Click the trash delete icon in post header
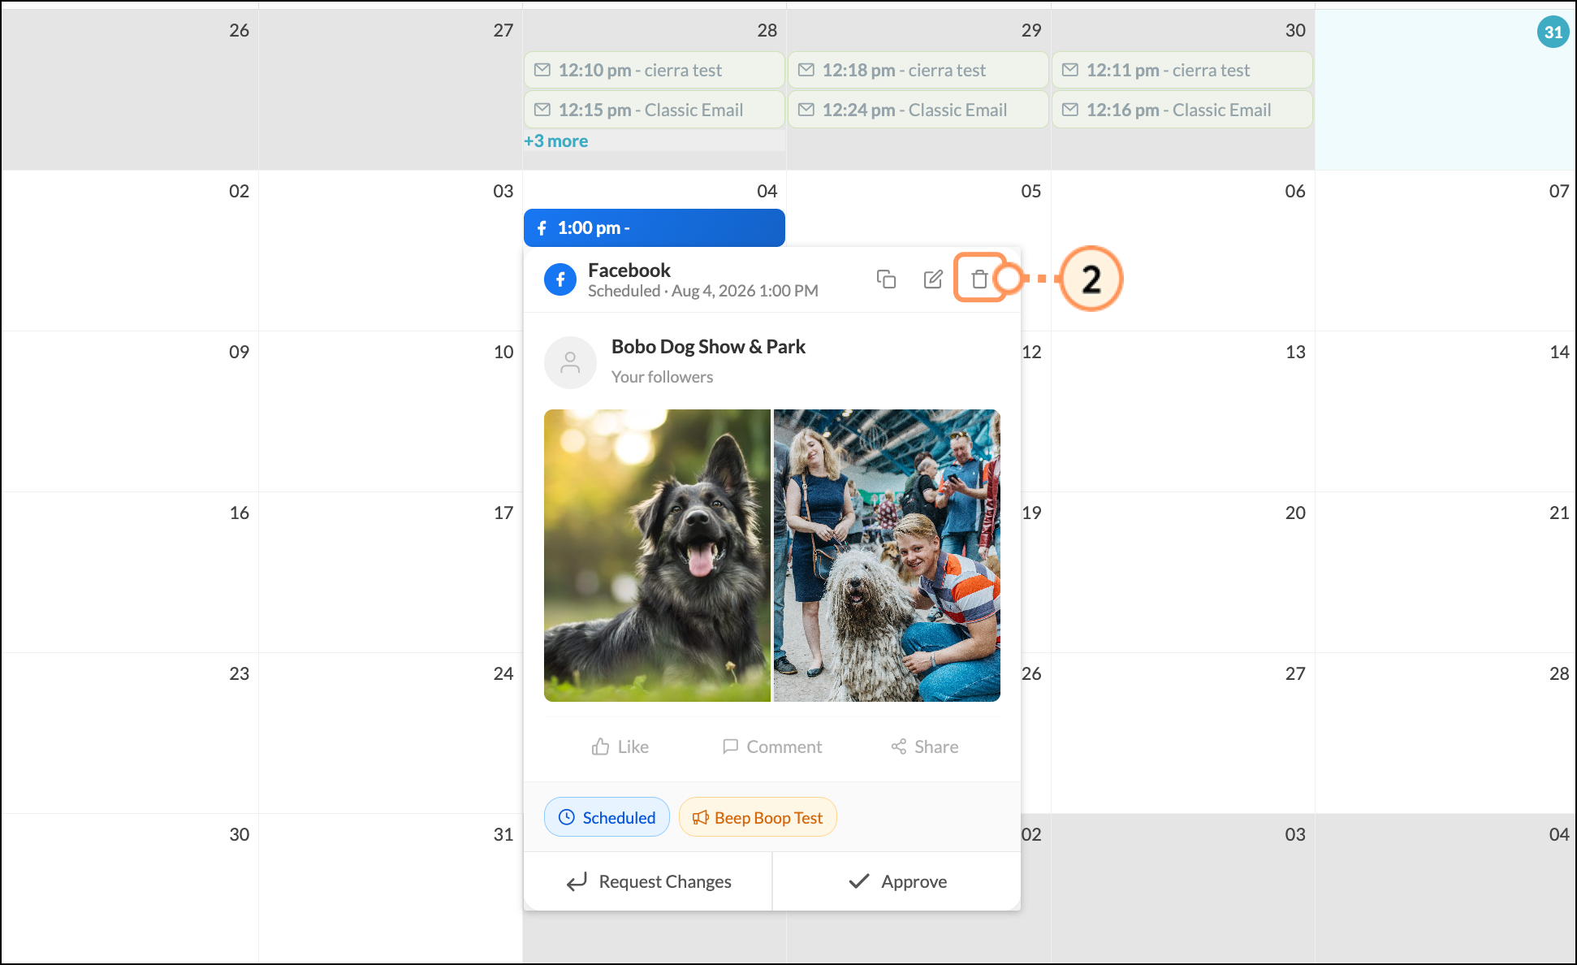 tap(979, 279)
